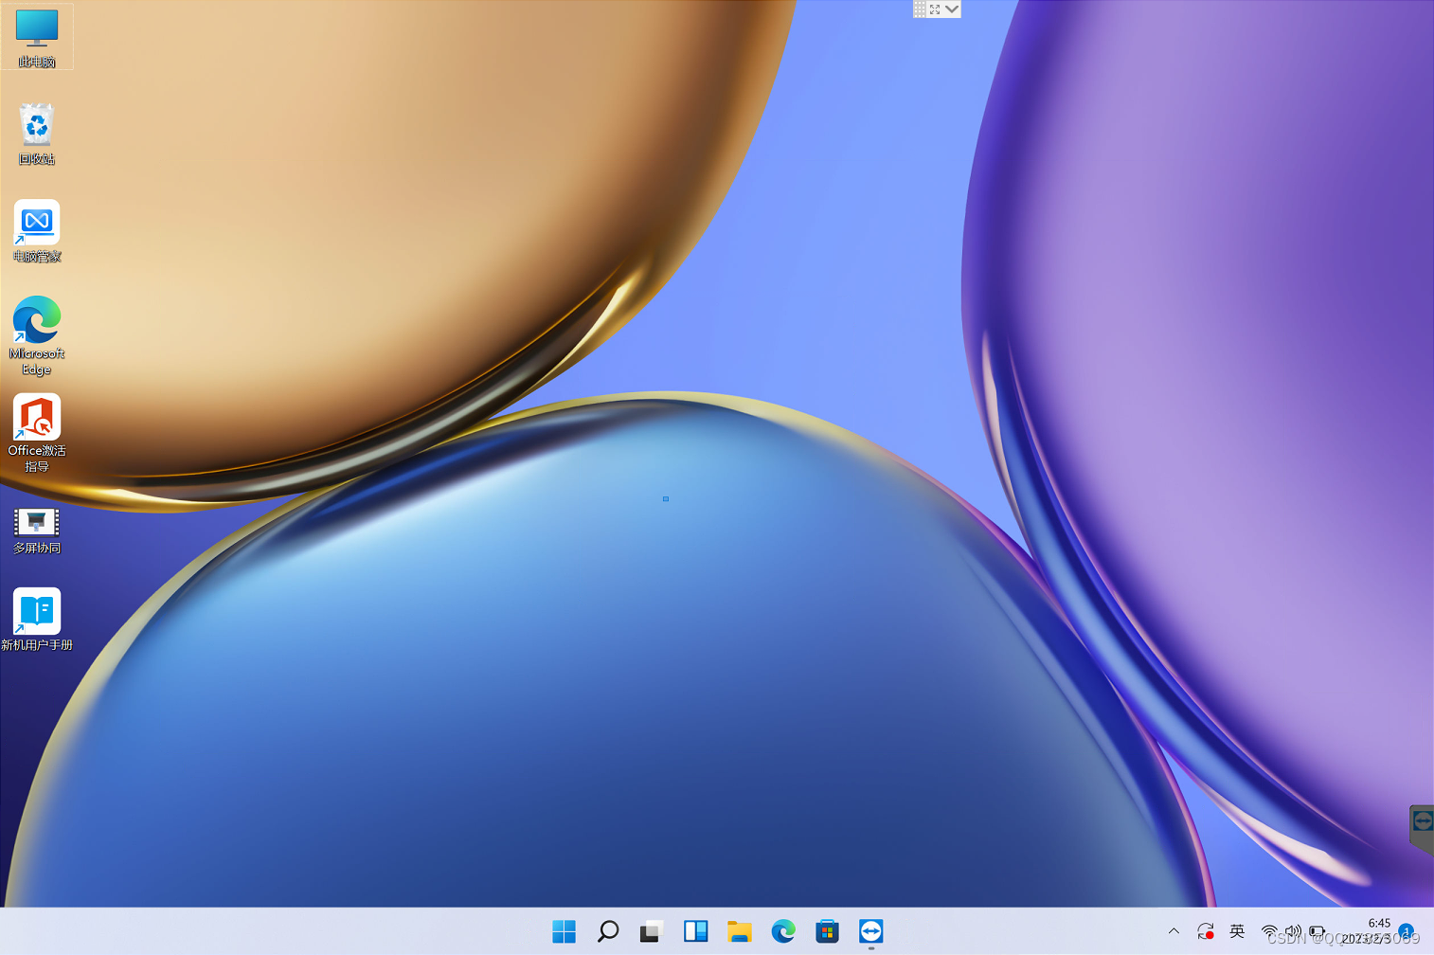
Task: Select the 电脑管家 desktop shortcut
Action: pyautogui.click(x=37, y=231)
